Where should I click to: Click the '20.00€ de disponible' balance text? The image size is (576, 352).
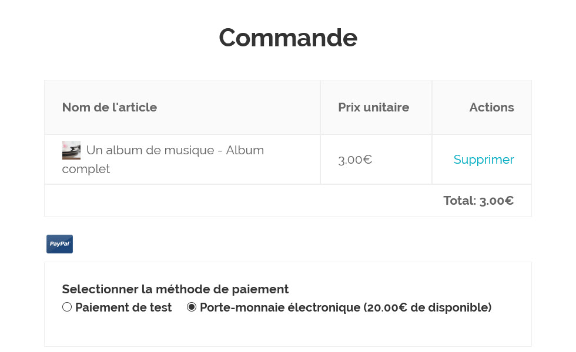(x=427, y=307)
